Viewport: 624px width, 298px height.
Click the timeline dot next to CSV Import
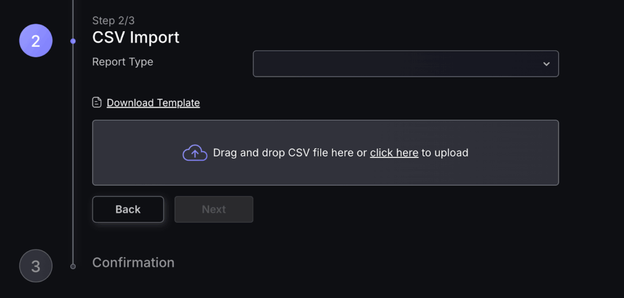pos(73,41)
